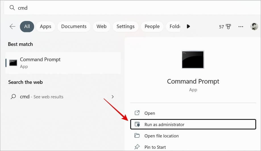The image size is (261, 151).
Task: Click the user profile avatar
Action: point(254,26)
